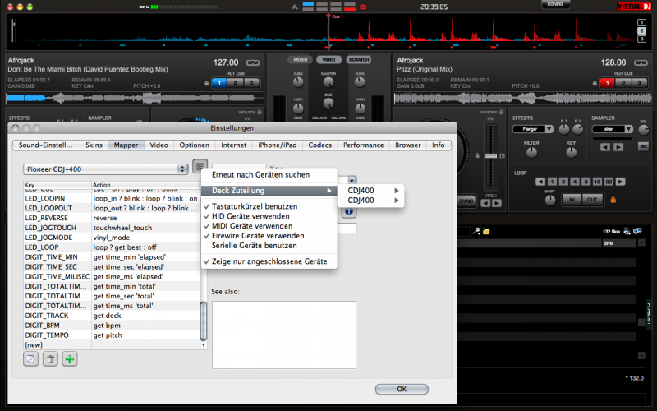This screenshot has height=411, width=657.
Task: Select the DIGIT_BPM row
Action: point(112,325)
